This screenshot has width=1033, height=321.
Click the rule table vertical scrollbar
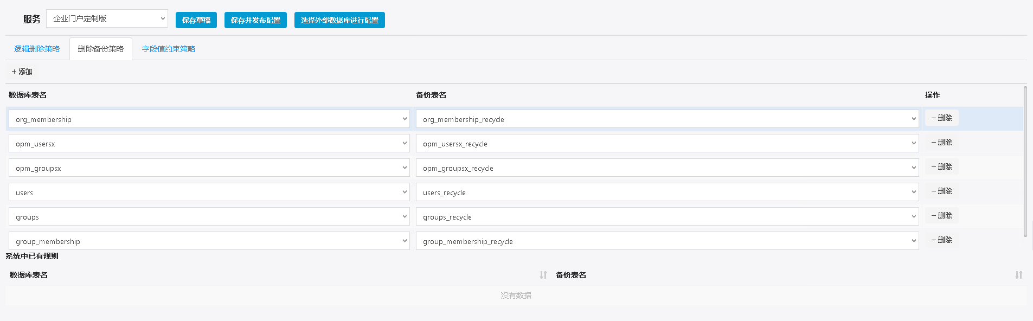pyautogui.click(x=1025, y=162)
